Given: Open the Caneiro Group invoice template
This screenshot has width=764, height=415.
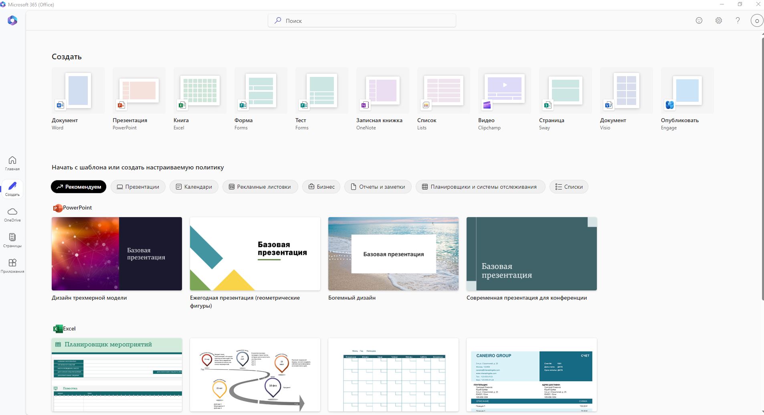Looking at the screenshot, I should (x=532, y=375).
